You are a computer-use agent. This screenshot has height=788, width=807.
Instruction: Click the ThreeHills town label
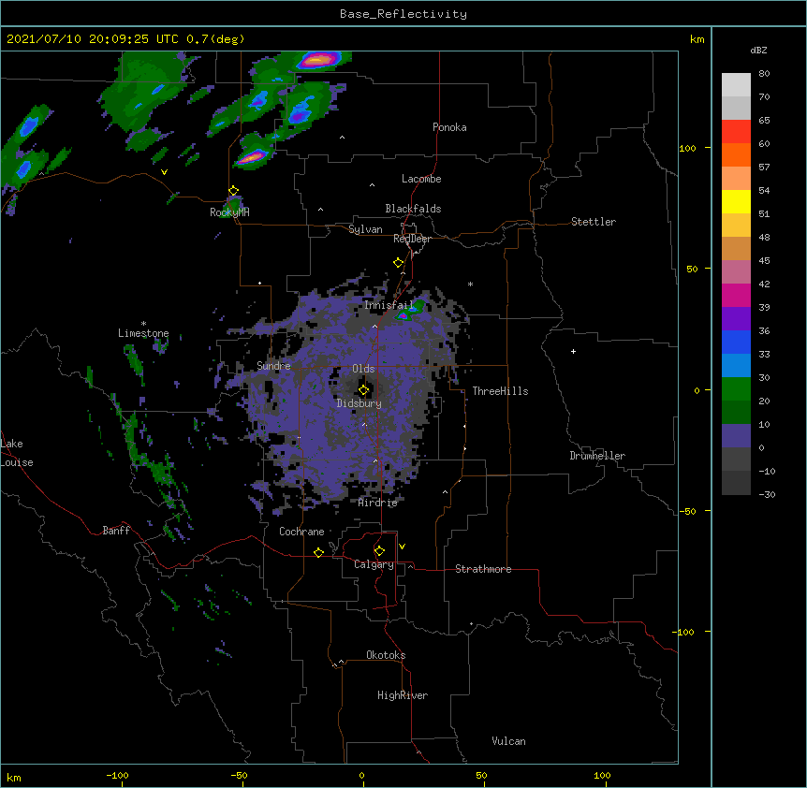(500, 391)
